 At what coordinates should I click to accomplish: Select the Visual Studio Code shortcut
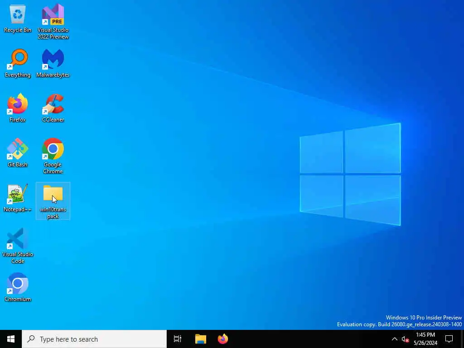coord(18,246)
